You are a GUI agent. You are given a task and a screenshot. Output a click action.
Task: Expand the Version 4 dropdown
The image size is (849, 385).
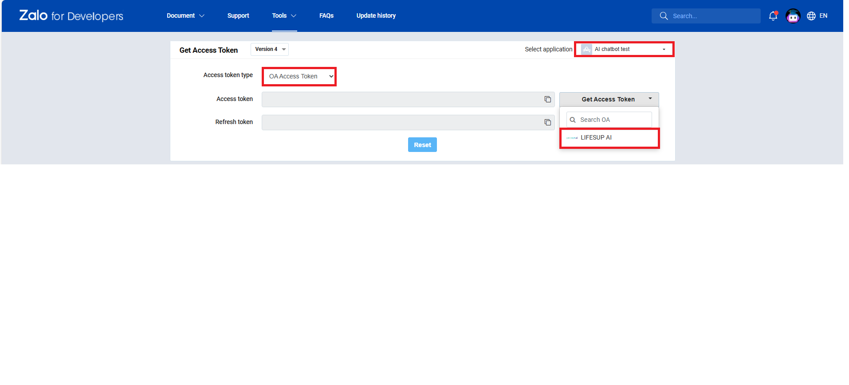(x=269, y=49)
